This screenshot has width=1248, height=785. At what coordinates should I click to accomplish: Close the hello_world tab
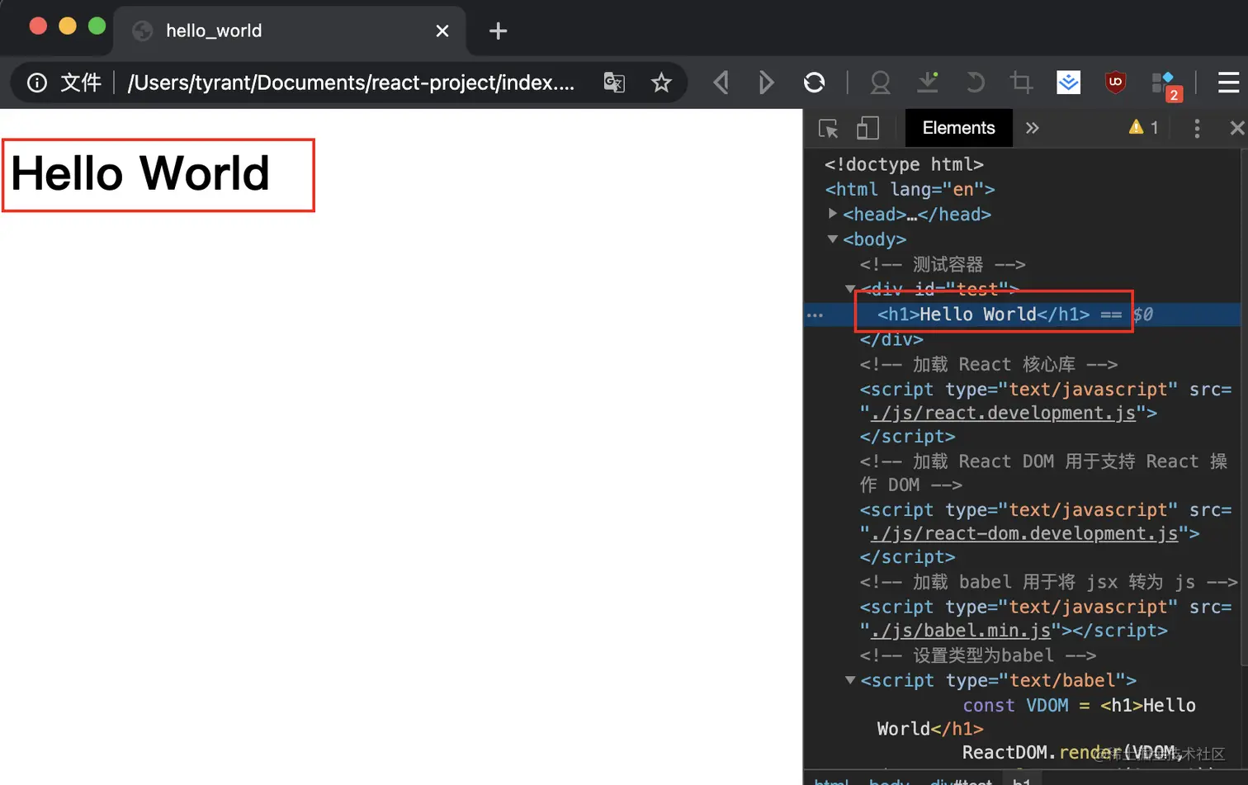tap(442, 31)
